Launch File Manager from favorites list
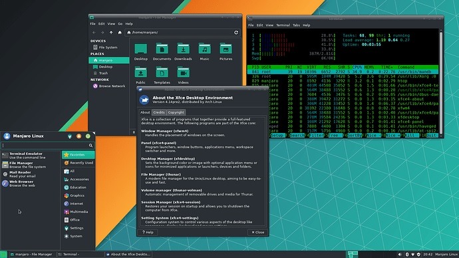 (x=30, y=165)
